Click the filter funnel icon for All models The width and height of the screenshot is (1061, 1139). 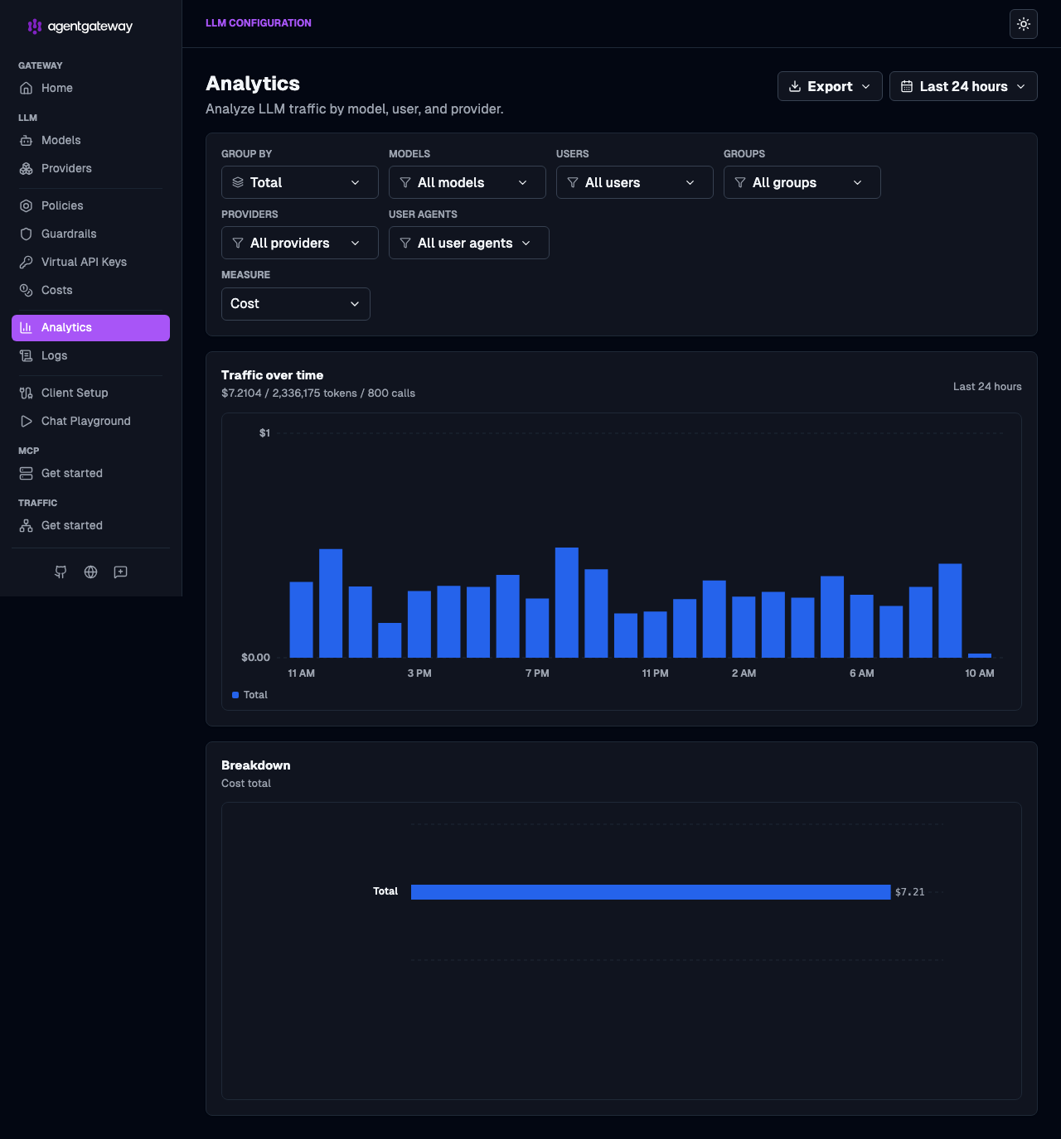tap(405, 182)
